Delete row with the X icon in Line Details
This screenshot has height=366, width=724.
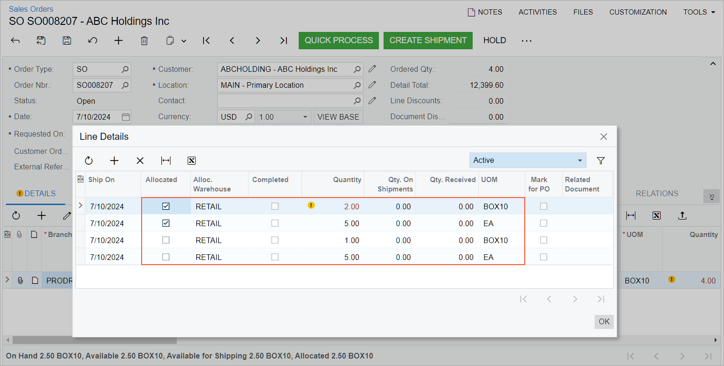tap(140, 160)
